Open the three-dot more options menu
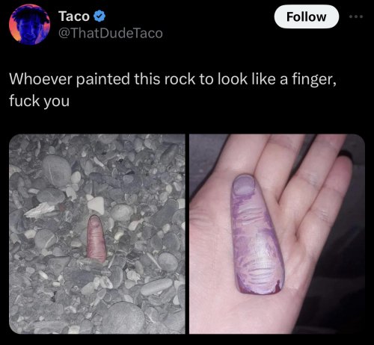The width and height of the screenshot is (374, 345). click(x=356, y=16)
